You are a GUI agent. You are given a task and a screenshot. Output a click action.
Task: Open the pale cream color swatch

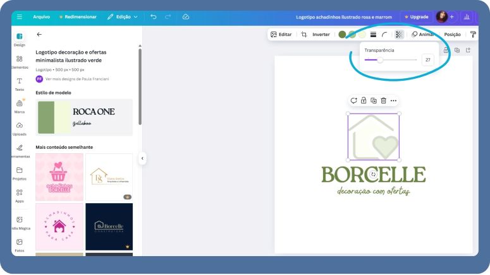click(x=362, y=34)
